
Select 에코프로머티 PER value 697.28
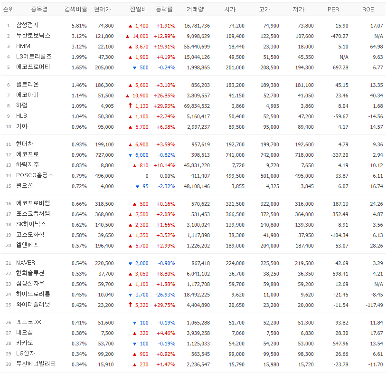pyautogui.click(x=340, y=67)
